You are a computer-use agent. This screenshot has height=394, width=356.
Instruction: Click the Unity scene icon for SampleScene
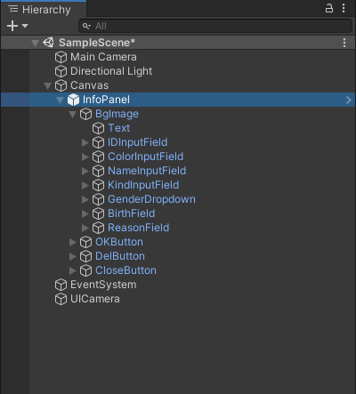coord(48,43)
